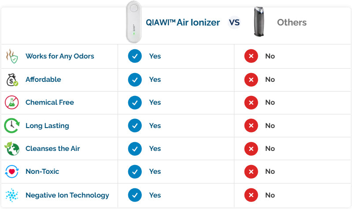Click the Affordable money bag icon
Image resolution: width=352 pixels, height=209 pixels.
[12, 80]
